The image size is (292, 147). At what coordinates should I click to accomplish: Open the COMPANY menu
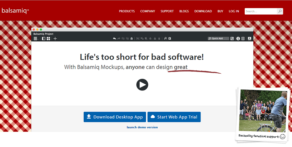[x=148, y=11]
